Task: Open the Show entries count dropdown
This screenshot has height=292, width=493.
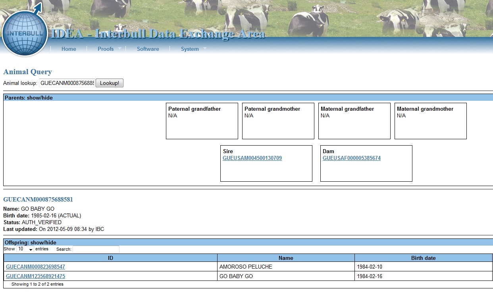Action: [x=25, y=249]
